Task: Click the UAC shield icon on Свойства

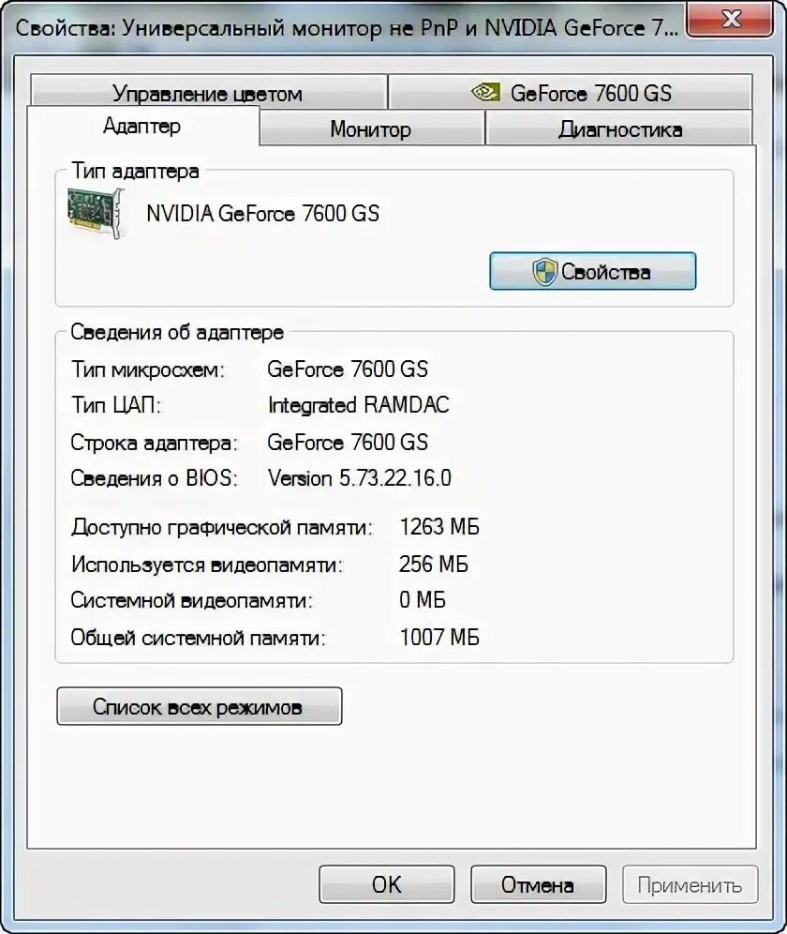Action: point(544,272)
